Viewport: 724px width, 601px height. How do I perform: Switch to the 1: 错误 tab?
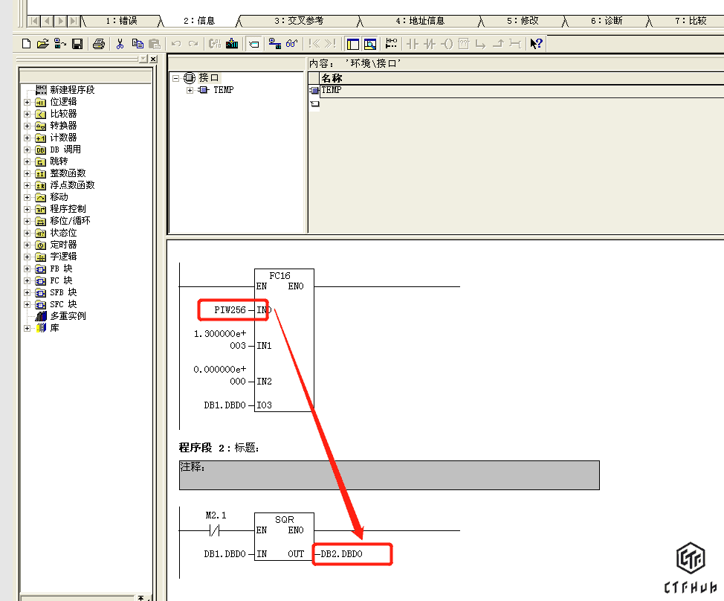click(x=121, y=21)
